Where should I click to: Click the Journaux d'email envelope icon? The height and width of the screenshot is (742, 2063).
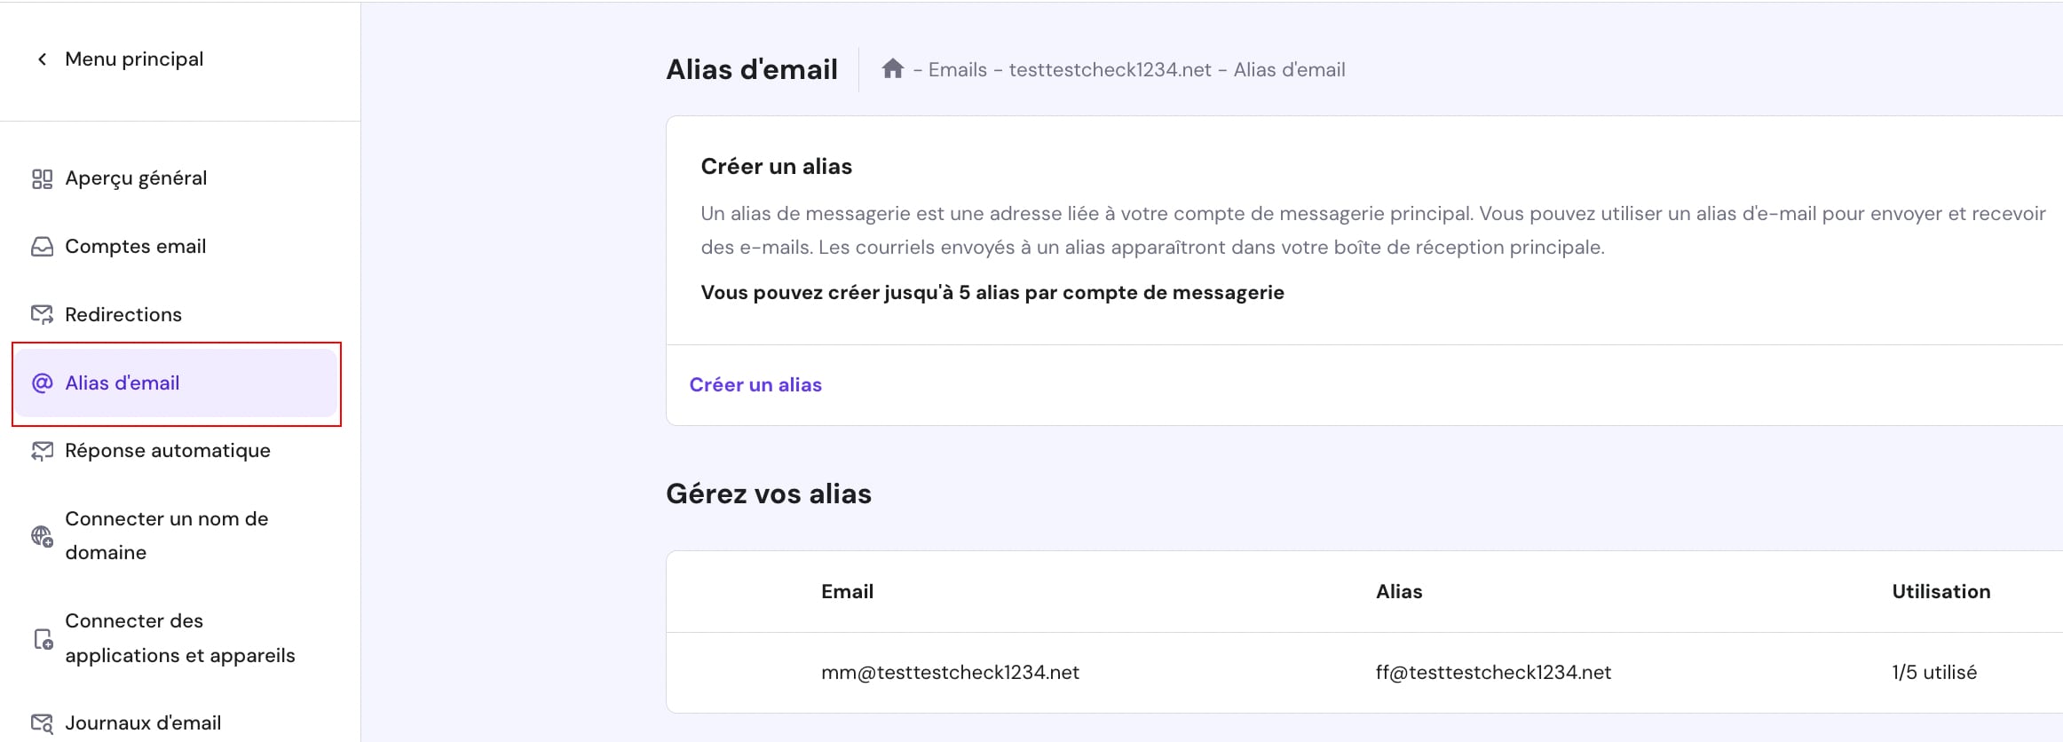point(42,723)
